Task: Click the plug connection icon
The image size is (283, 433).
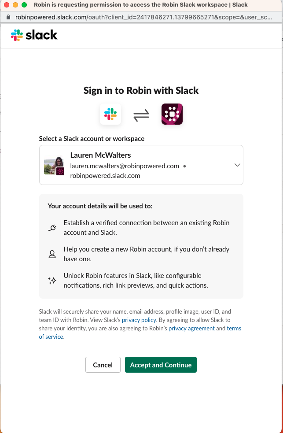Action: [52, 228]
